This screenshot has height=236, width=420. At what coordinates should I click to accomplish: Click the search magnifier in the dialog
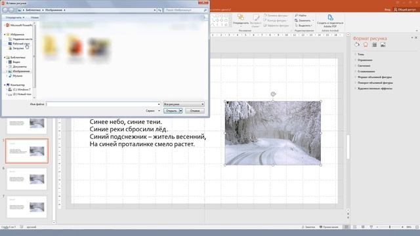[205, 10]
